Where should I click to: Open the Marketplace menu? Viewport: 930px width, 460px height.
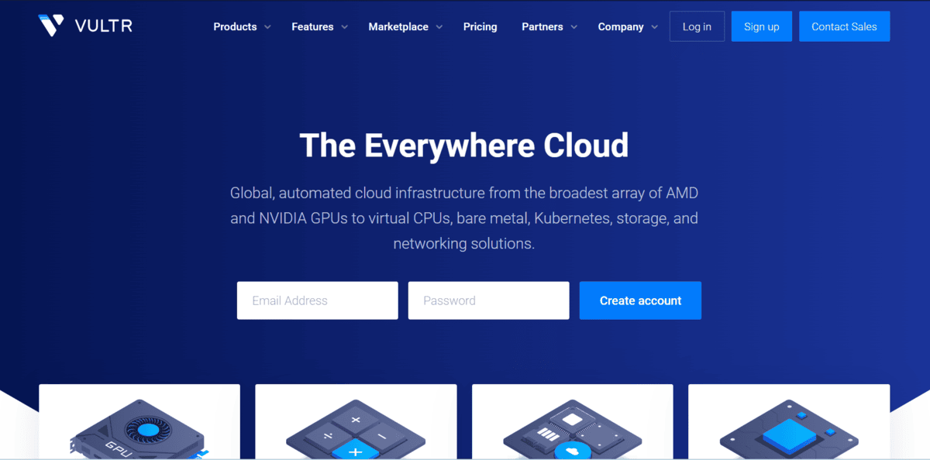pos(398,26)
